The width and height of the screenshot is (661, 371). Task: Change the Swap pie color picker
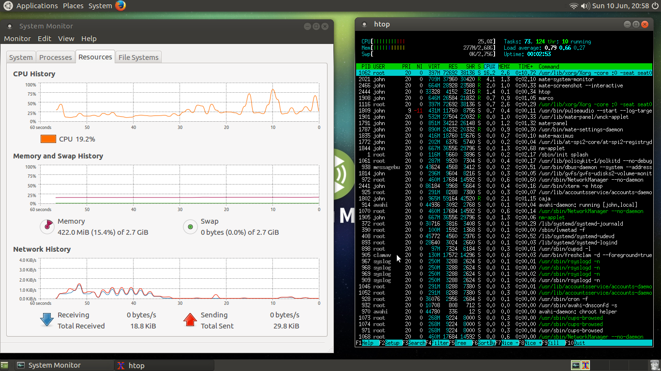190,226
